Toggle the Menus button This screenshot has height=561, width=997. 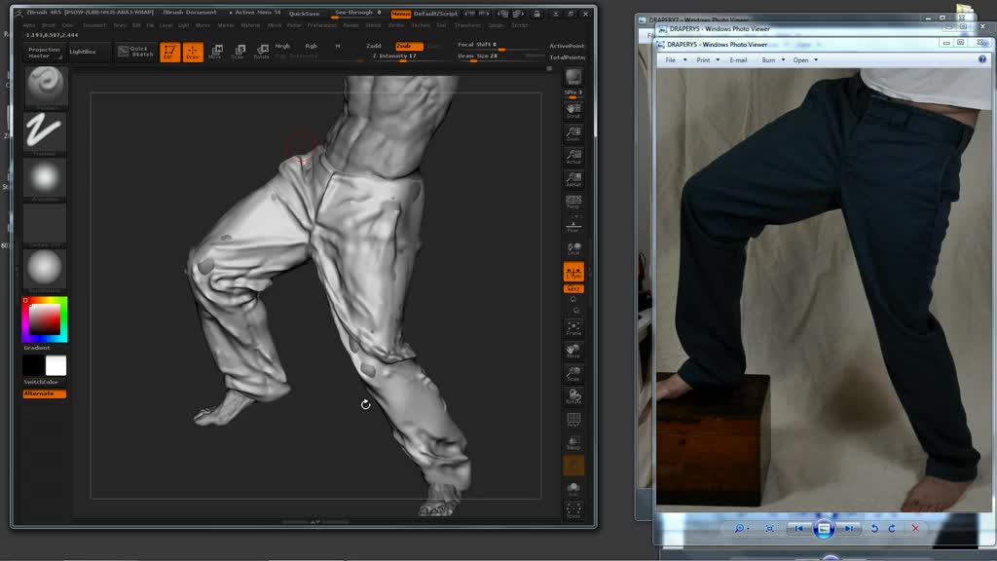400,14
